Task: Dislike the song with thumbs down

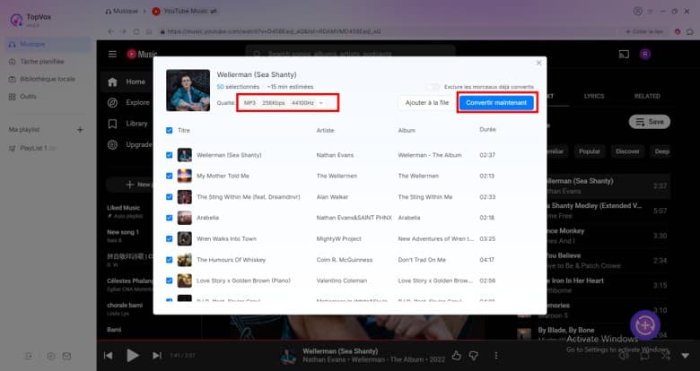Action: click(x=474, y=356)
